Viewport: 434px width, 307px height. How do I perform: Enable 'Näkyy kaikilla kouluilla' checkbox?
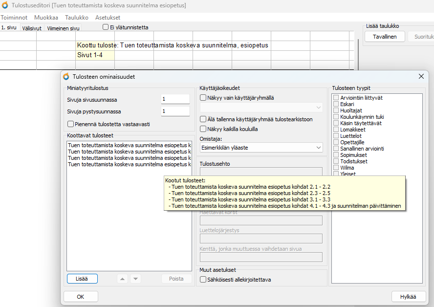click(x=203, y=129)
